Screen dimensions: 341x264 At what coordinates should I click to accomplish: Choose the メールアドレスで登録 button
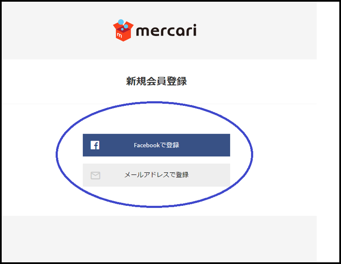157,175
